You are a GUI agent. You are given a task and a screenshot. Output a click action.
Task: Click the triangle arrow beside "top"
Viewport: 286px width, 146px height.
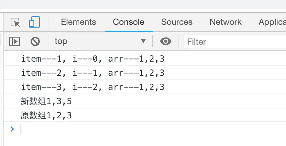143,41
